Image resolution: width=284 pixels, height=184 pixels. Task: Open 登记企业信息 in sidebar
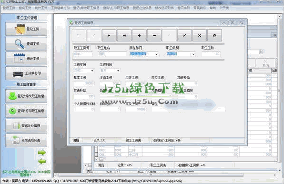pos(26,125)
